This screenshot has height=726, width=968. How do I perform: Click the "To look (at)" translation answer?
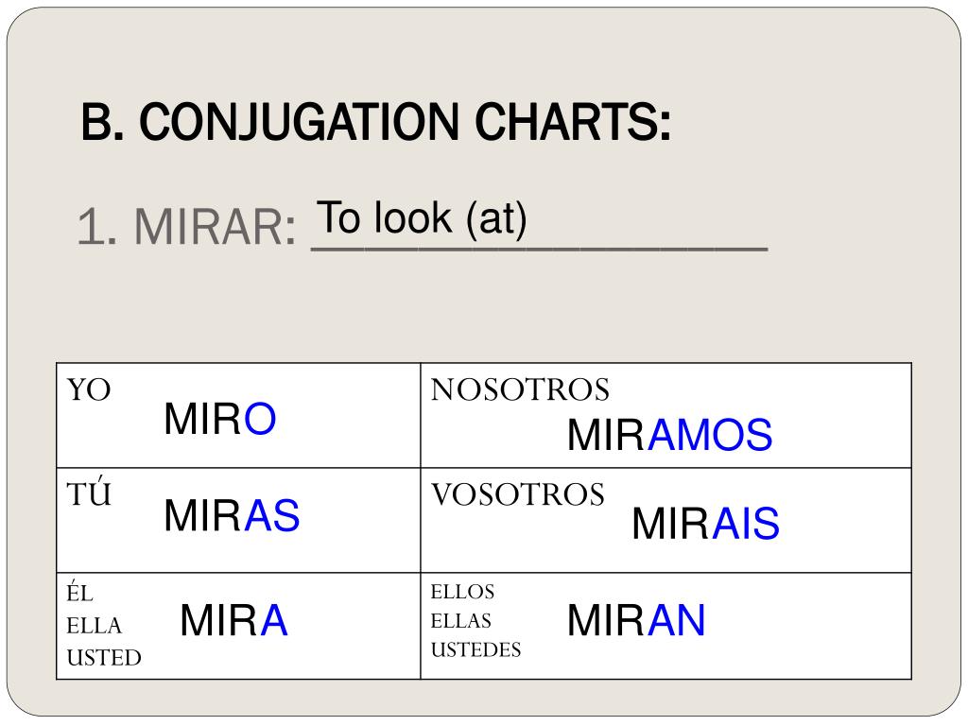click(422, 218)
